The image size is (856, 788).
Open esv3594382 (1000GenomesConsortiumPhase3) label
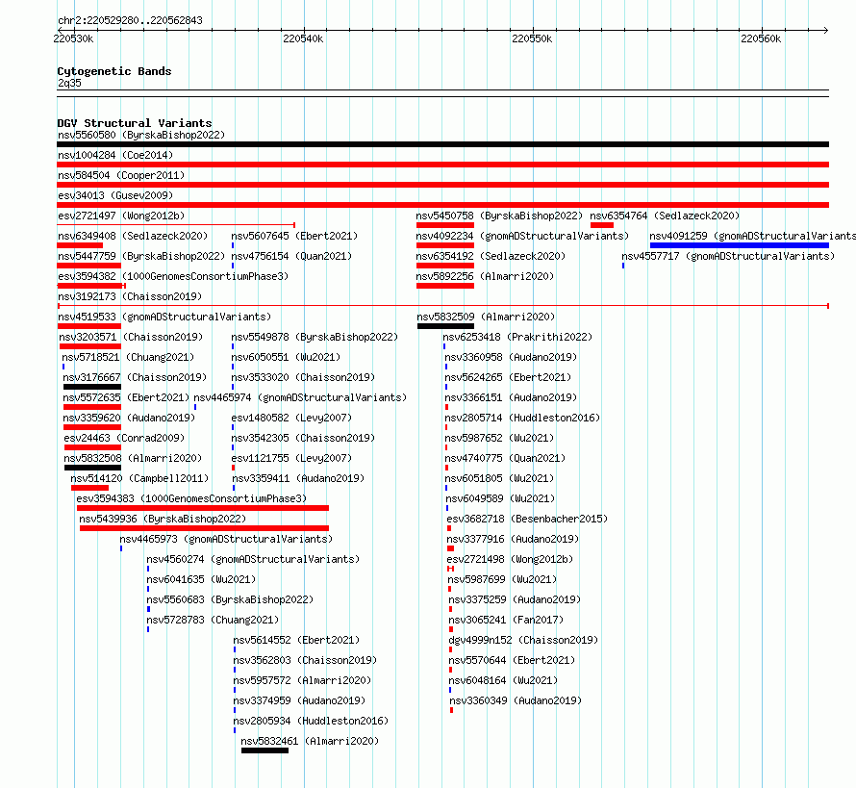(x=173, y=276)
